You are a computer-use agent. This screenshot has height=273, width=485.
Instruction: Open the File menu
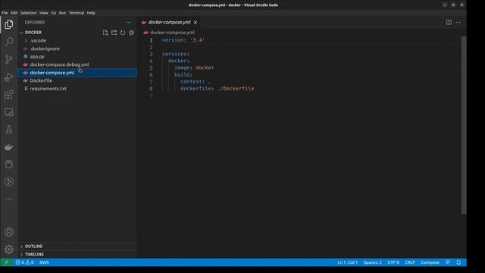tap(5, 13)
